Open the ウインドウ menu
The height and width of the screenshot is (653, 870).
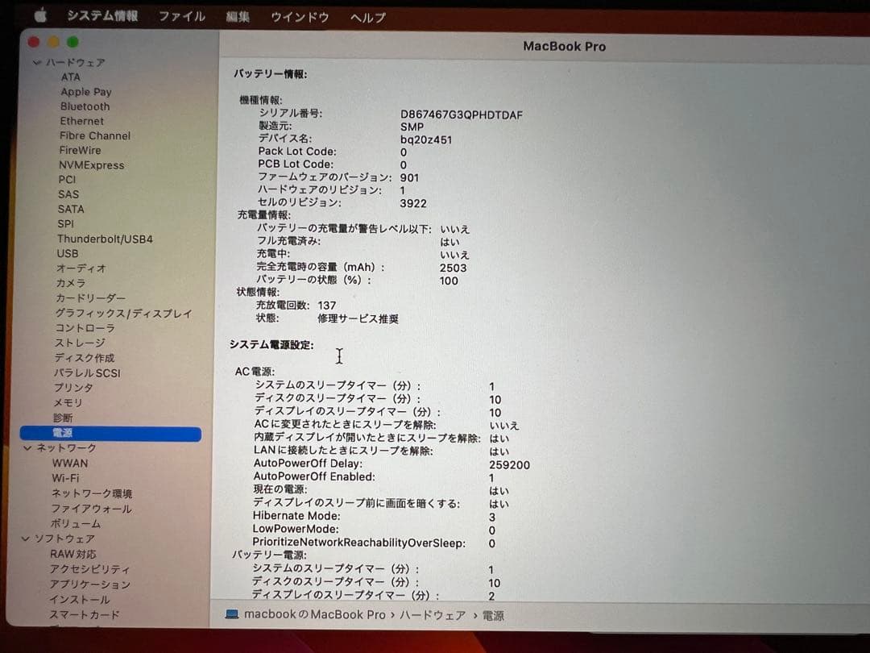(299, 15)
